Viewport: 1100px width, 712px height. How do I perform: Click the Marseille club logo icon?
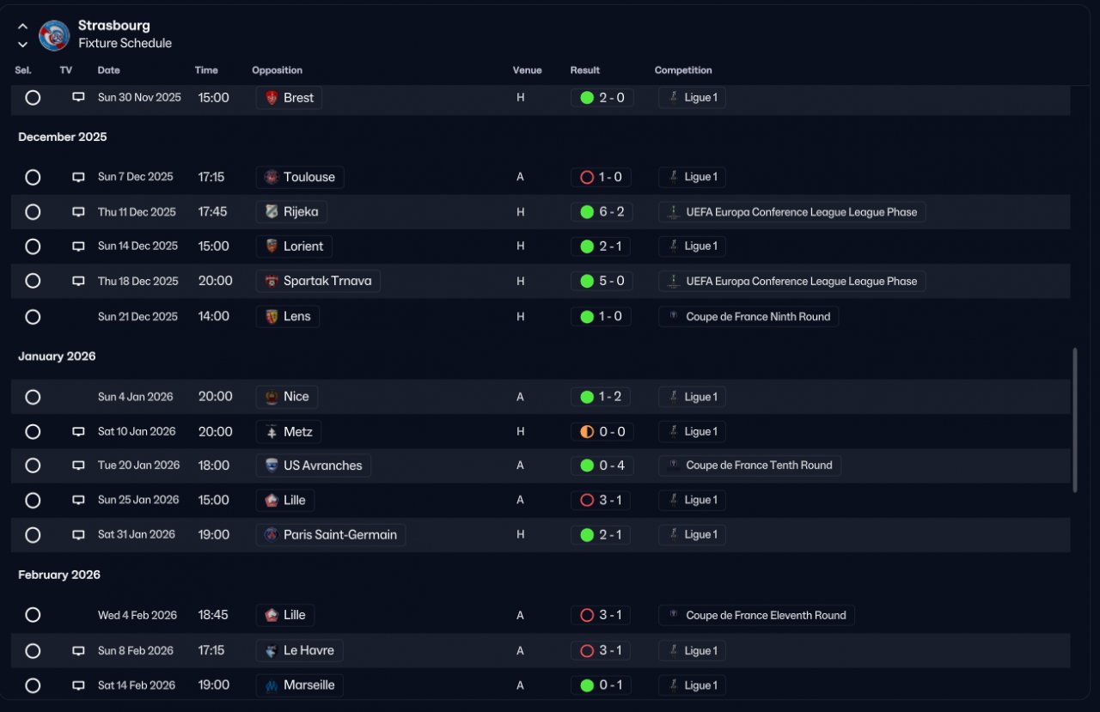272,685
